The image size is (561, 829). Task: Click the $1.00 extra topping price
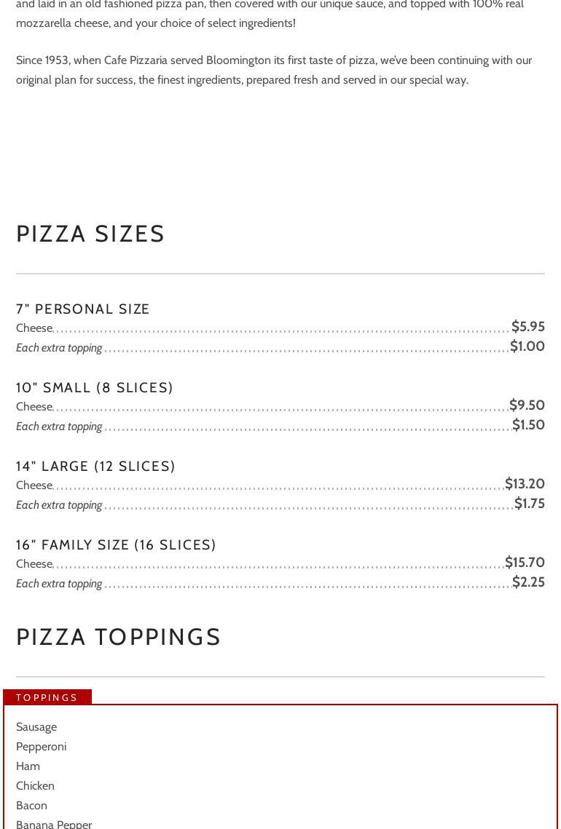pyautogui.click(x=527, y=346)
